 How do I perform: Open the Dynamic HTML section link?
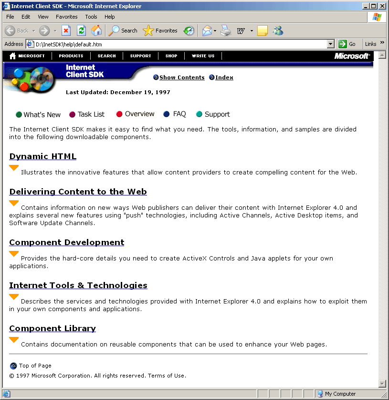tap(43, 156)
